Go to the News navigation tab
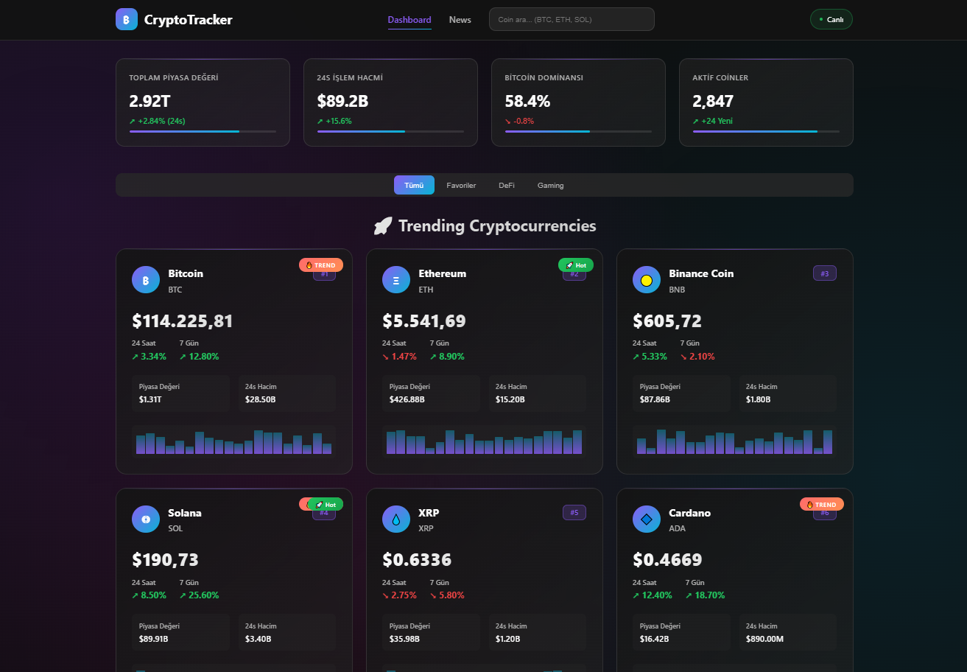This screenshot has width=967, height=672. 460,20
